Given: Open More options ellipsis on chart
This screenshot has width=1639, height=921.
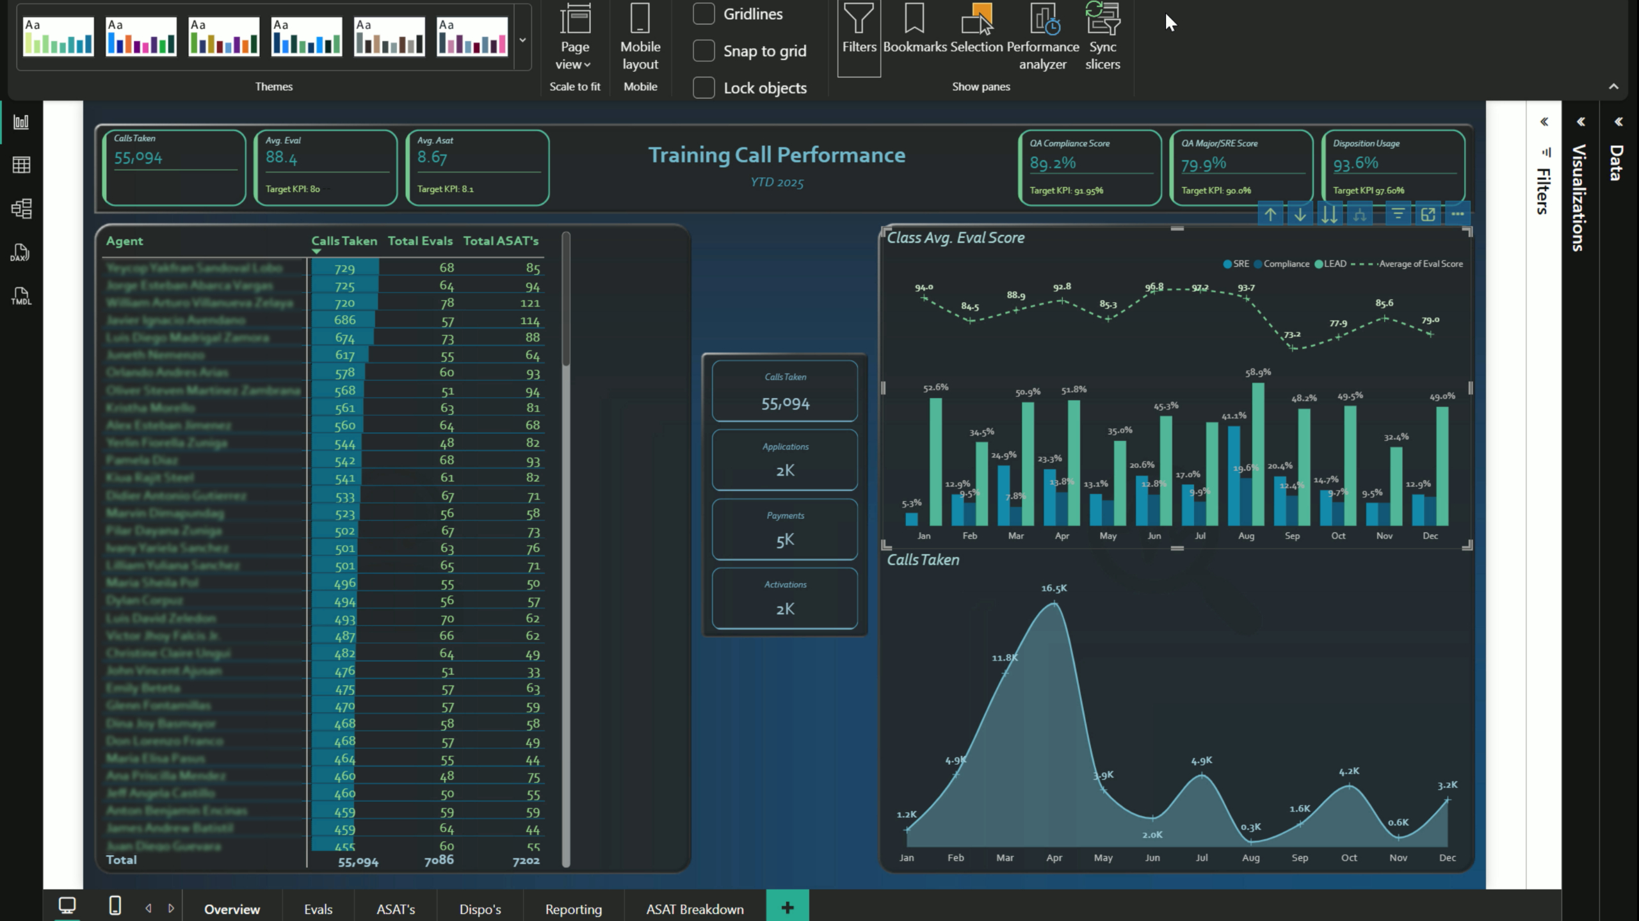Looking at the screenshot, I should point(1457,214).
